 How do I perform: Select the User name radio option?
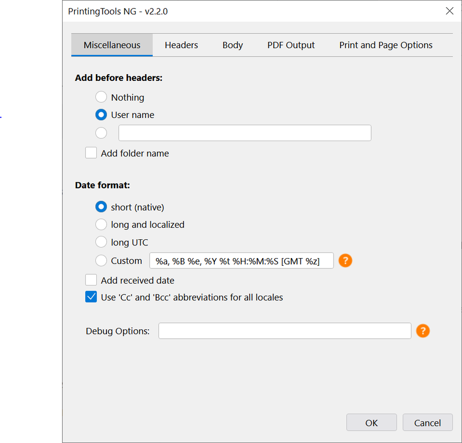[101, 115]
